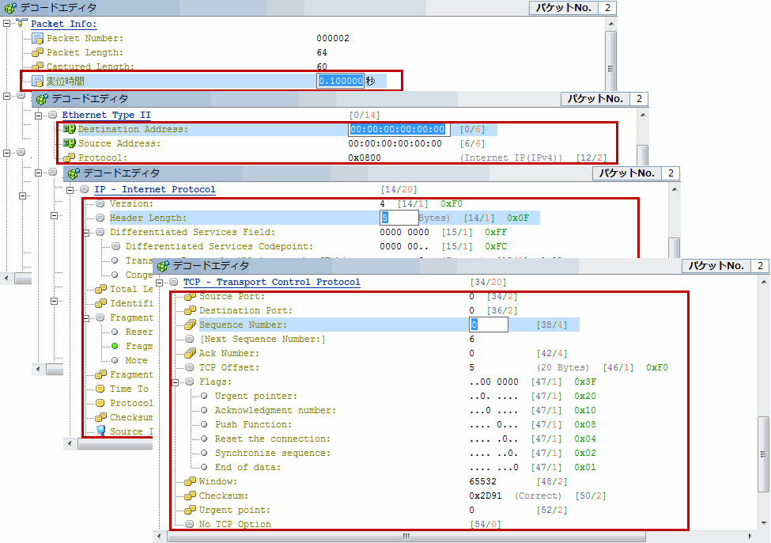Image resolution: width=771 pixels, height=543 pixels.
Task: Click the TCP window horizontal scrollbar thumb
Action: point(406,536)
